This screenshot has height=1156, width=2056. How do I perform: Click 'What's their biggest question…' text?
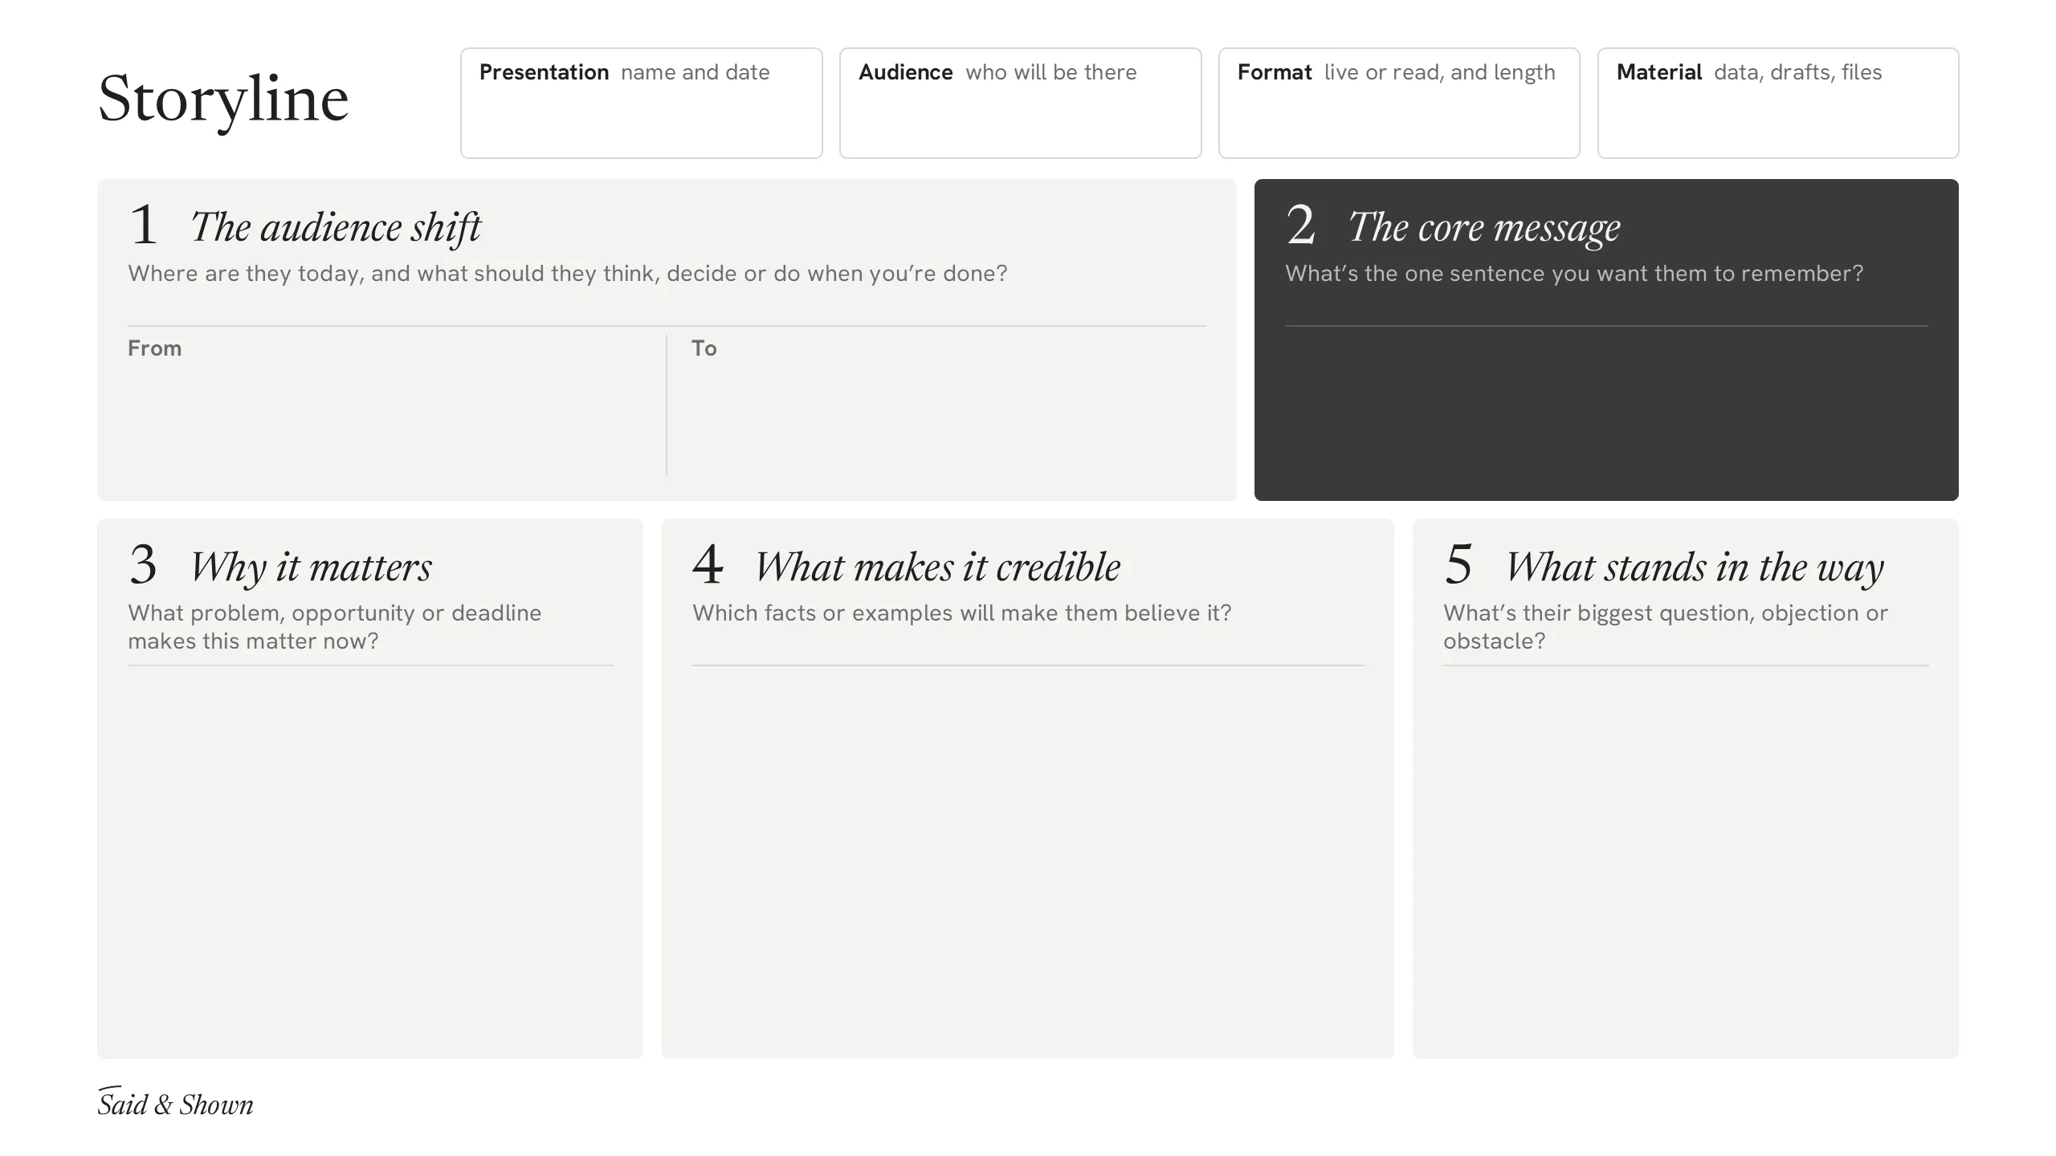click(1665, 627)
